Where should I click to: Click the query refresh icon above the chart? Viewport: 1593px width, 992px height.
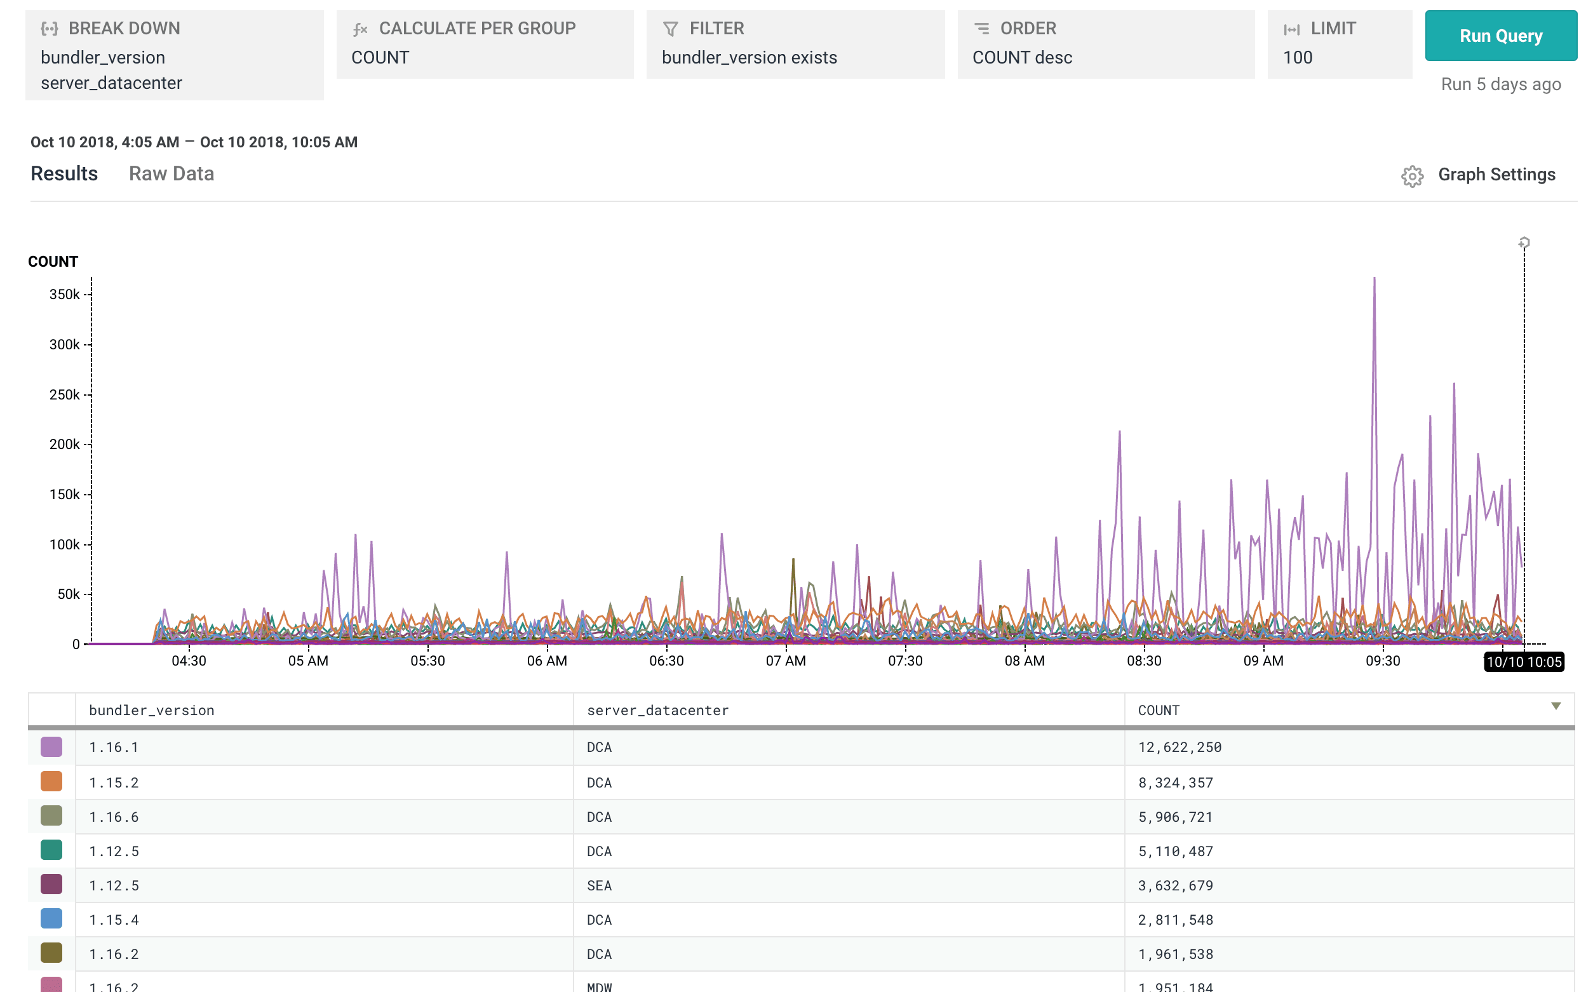pyautogui.click(x=1524, y=243)
